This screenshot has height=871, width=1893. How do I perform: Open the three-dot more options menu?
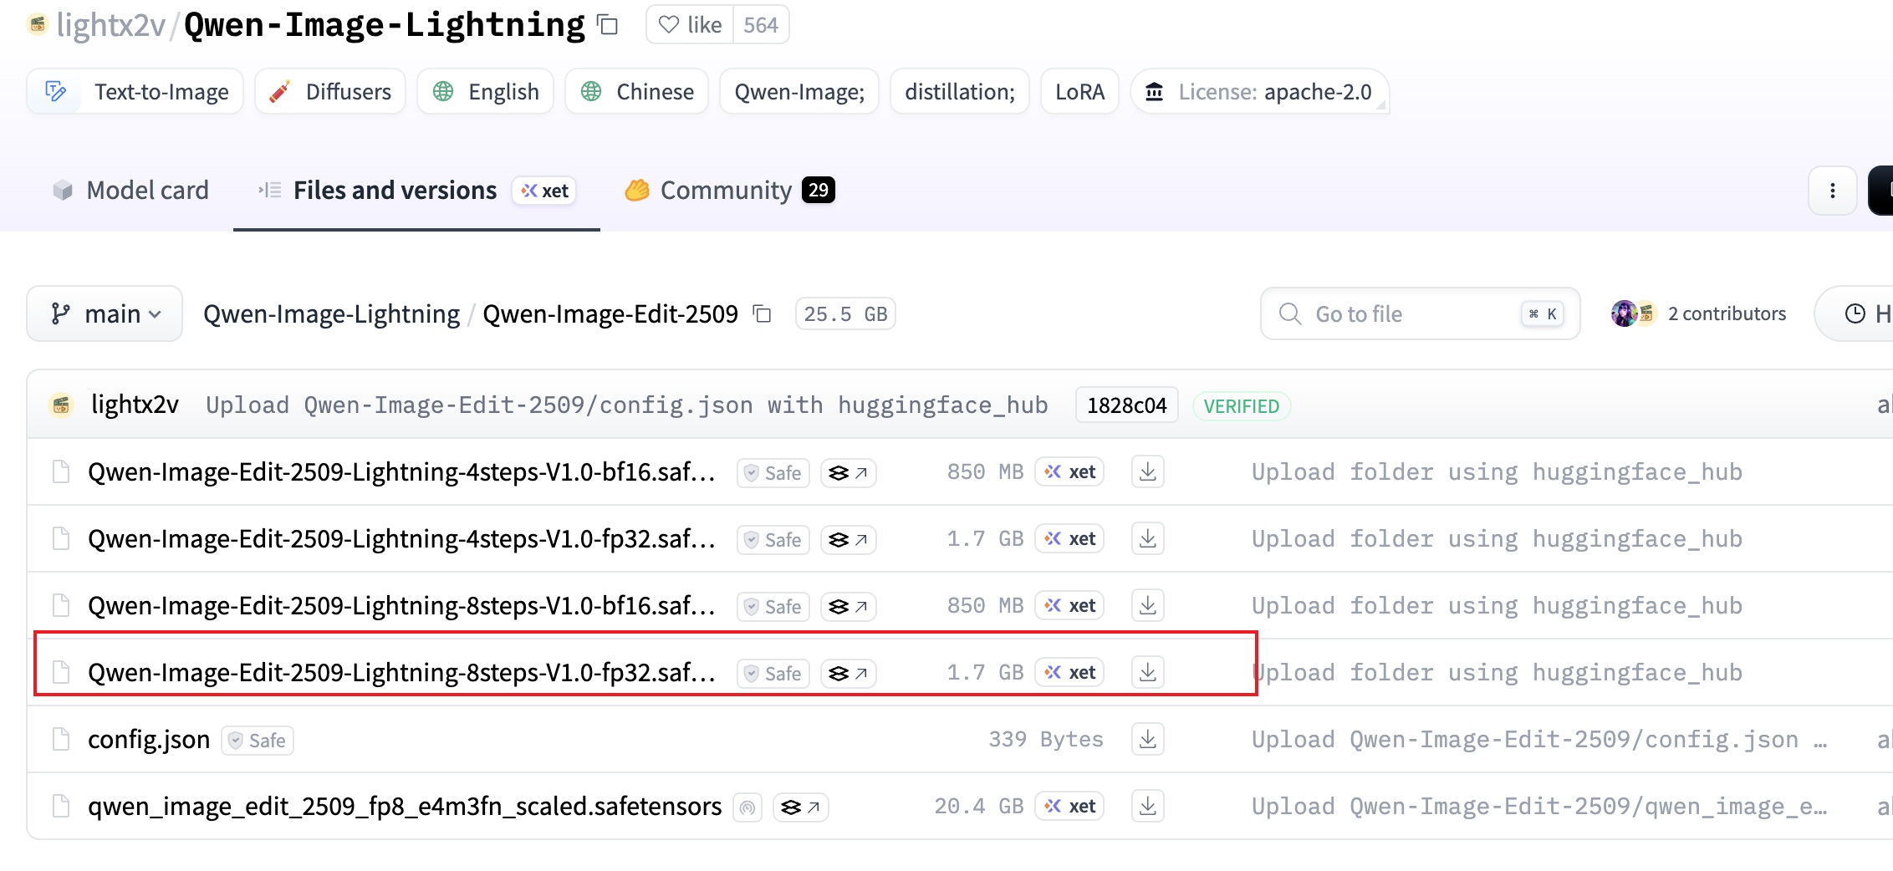1833,191
